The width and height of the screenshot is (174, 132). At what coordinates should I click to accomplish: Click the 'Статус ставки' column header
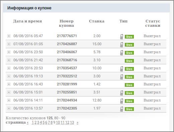(x=153, y=23)
